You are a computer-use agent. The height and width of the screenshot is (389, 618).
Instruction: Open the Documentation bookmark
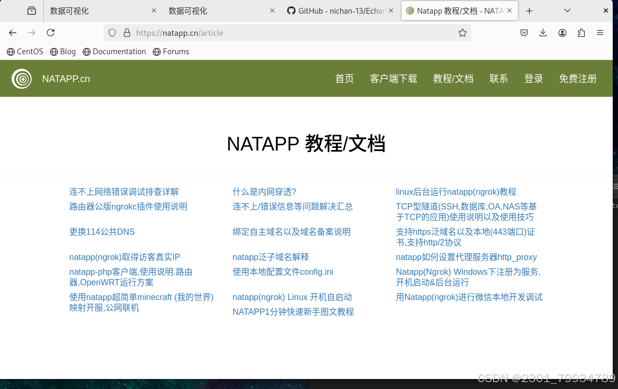[x=114, y=52]
